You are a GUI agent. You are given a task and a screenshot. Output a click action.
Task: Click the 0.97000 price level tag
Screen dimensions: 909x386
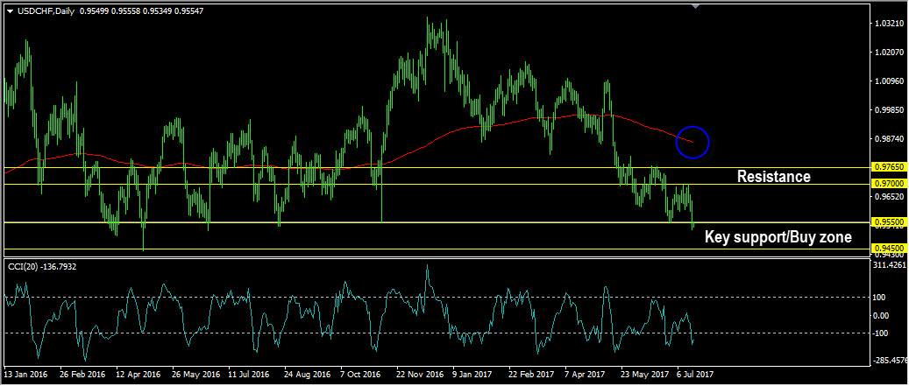coord(888,184)
